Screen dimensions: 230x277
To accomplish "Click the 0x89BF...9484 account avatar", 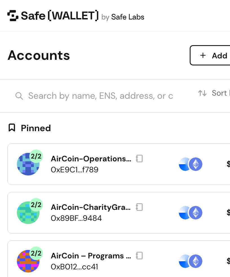I will 28,213.
